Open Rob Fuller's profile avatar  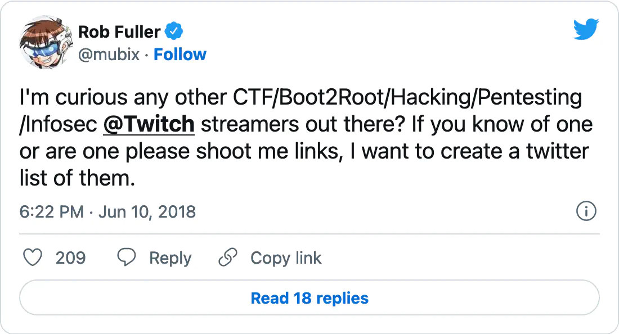(x=46, y=43)
